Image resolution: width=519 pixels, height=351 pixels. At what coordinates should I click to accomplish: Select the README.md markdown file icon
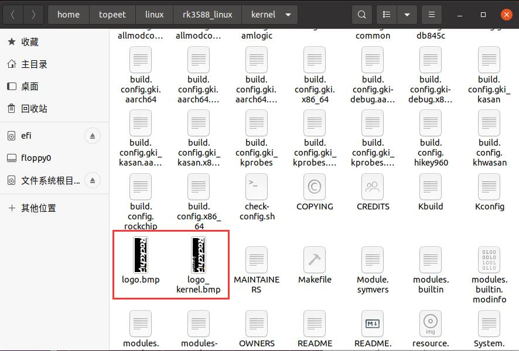(x=373, y=324)
